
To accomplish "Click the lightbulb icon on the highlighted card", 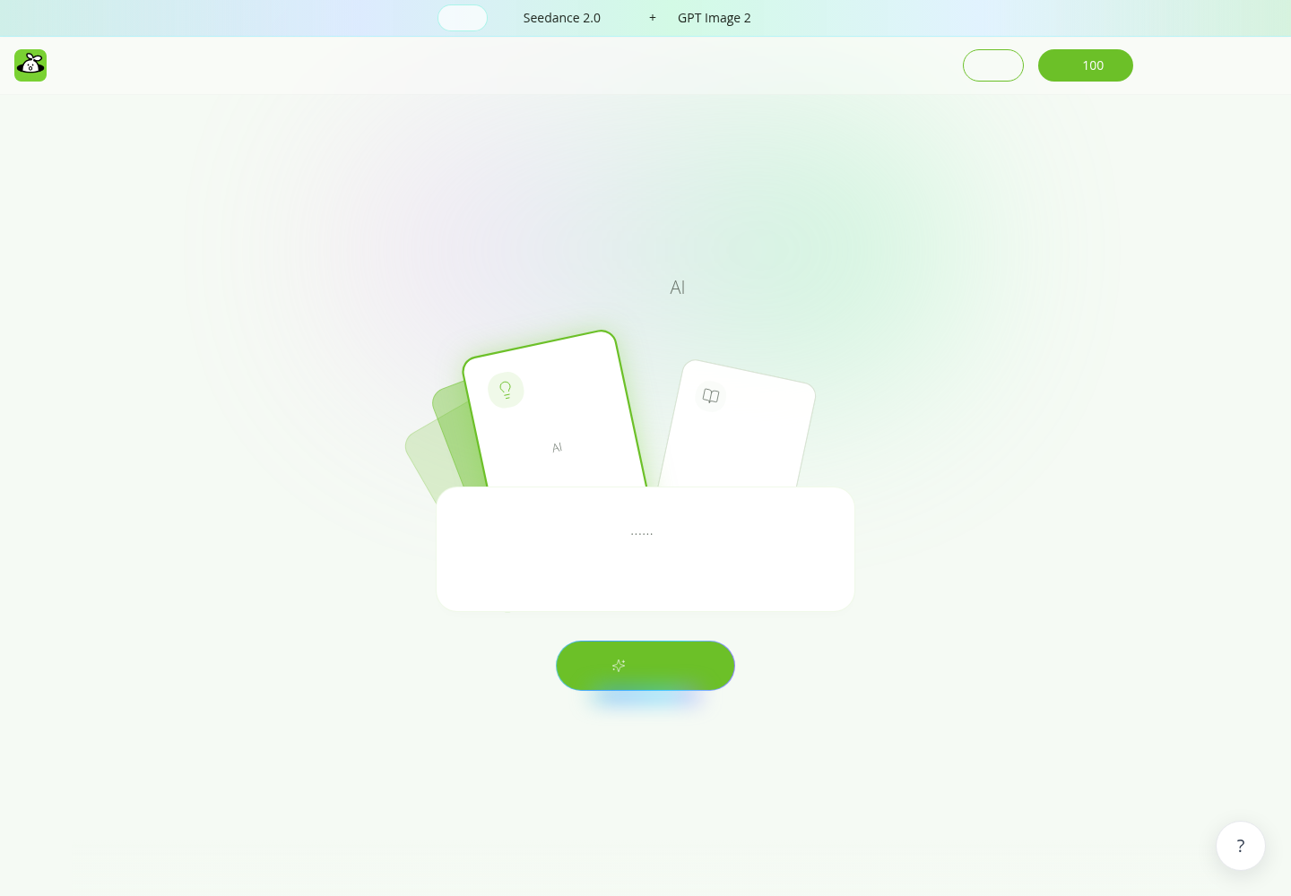I will (x=506, y=390).
